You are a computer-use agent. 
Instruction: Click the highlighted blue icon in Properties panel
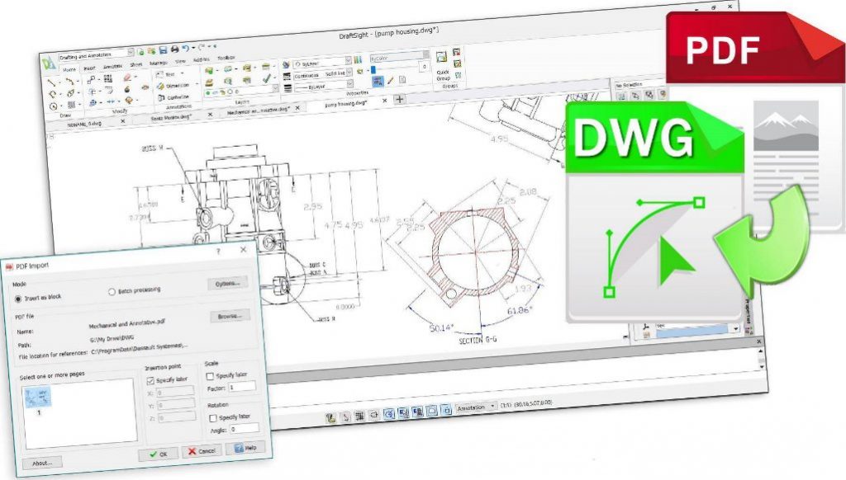[378, 82]
